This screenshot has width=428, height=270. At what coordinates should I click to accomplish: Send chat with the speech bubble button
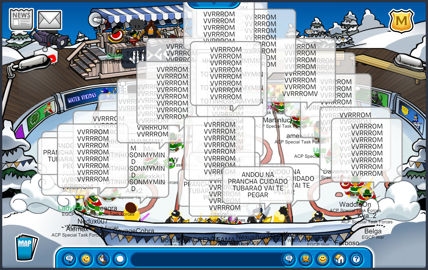pyautogui.click(x=289, y=259)
